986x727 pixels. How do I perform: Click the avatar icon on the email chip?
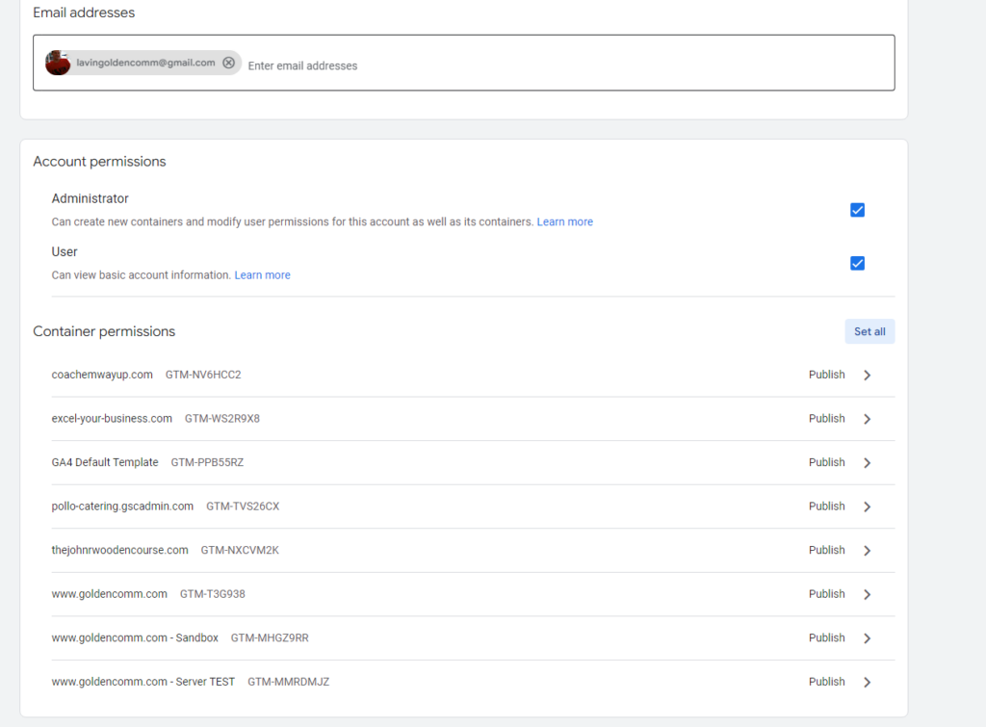click(57, 62)
